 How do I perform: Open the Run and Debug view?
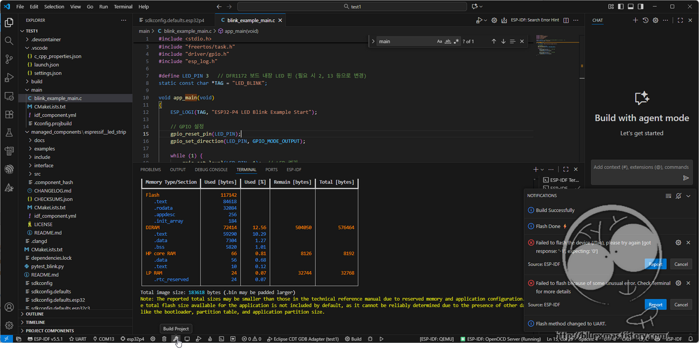[9, 78]
